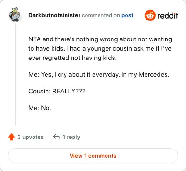Click the "3 upvotes" count label
Screen dimensions: 186x171
coord(31,137)
